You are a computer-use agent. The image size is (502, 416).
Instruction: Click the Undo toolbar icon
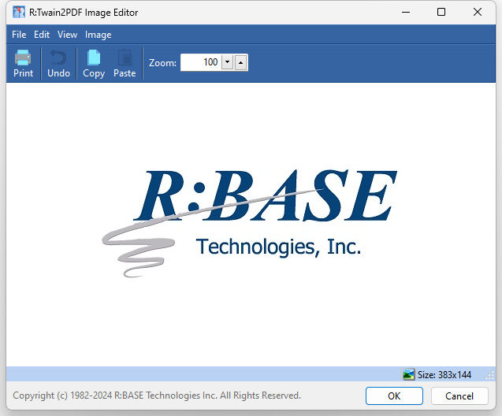[x=58, y=63]
